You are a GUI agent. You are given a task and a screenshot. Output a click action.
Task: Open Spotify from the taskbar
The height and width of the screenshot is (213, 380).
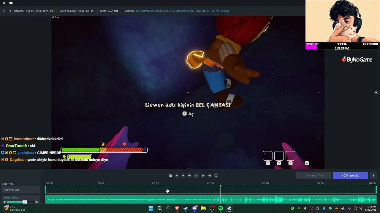point(221,208)
